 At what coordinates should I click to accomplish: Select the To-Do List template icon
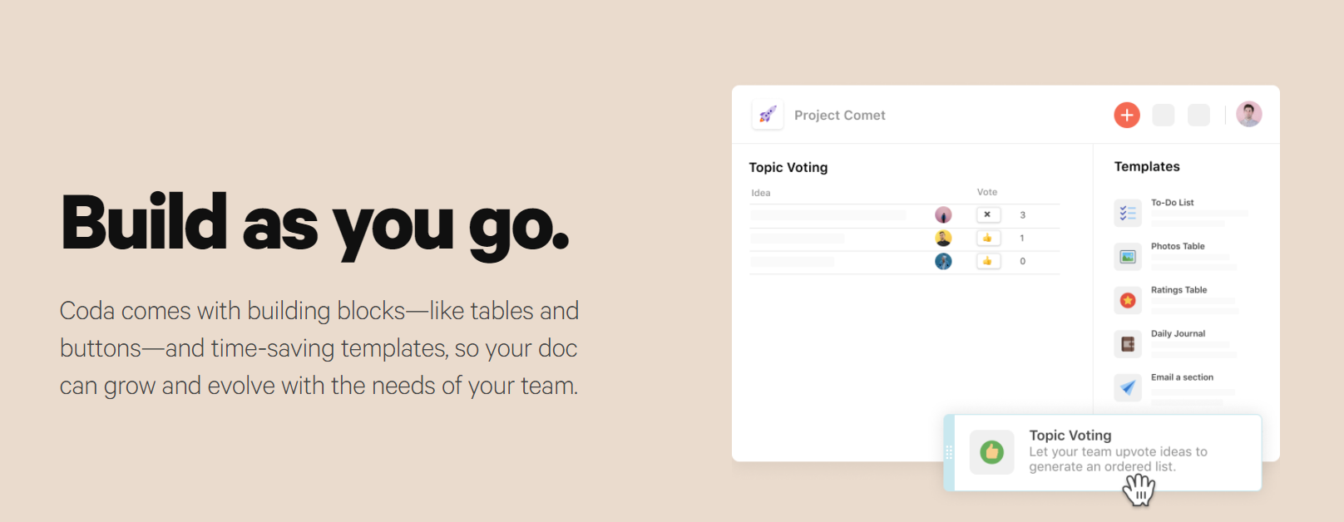point(1128,214)
